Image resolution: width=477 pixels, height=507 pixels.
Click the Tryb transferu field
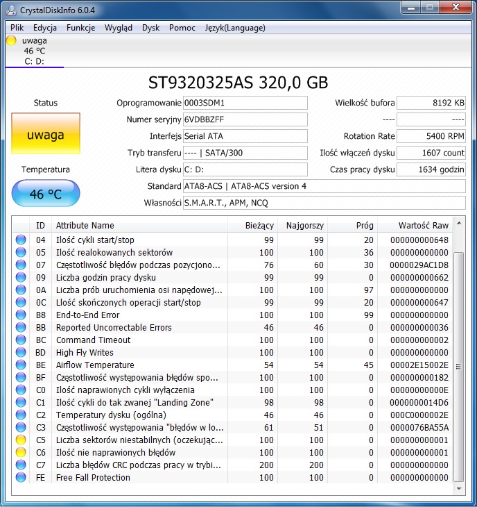(x=245, y=153)
